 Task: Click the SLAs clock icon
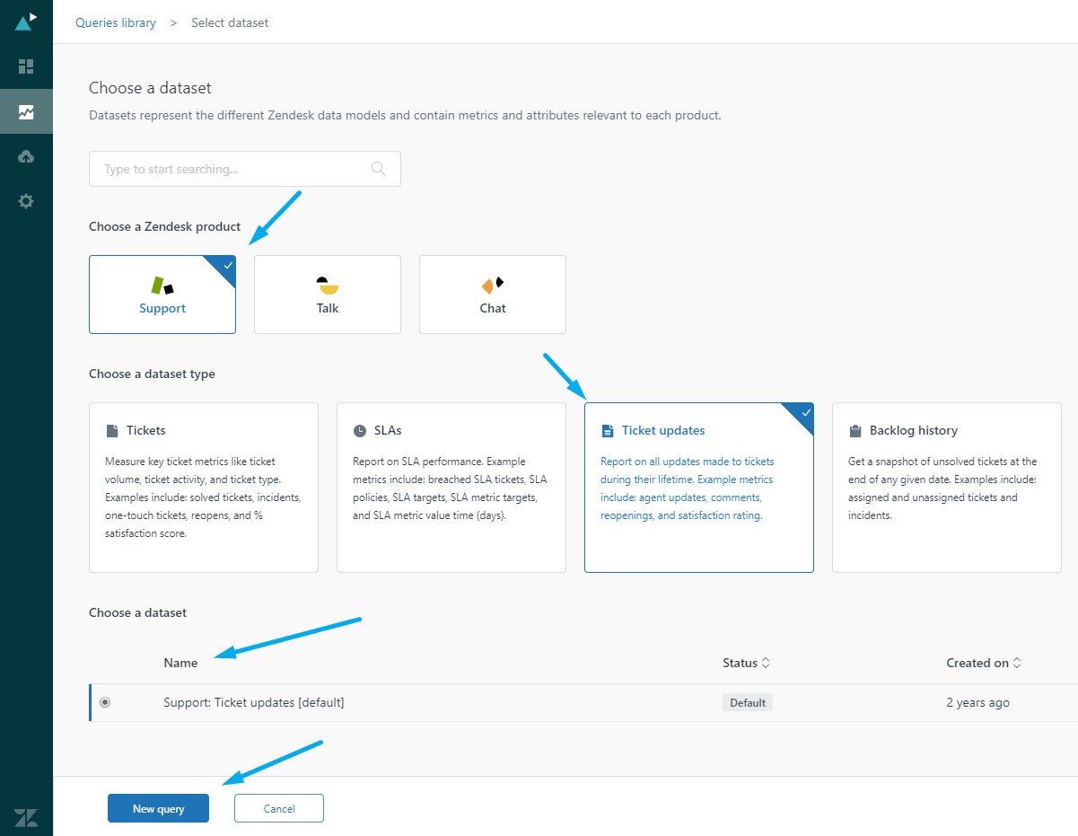click(x=359, y=431)
